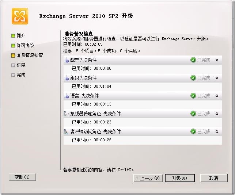The image size is (235, 195).
Task: Collapse the 配置先决条件 section
Action: 217,60
